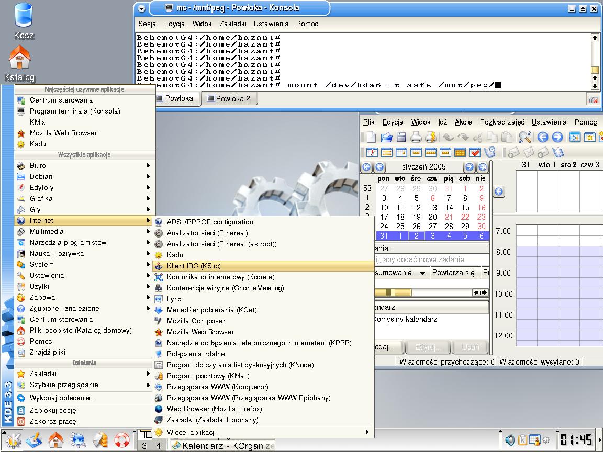The width and height of the screenshot is (603, 452).
Task: Open the Podsumowanie column dropdown arrow
Action: [x=422, y=273]
